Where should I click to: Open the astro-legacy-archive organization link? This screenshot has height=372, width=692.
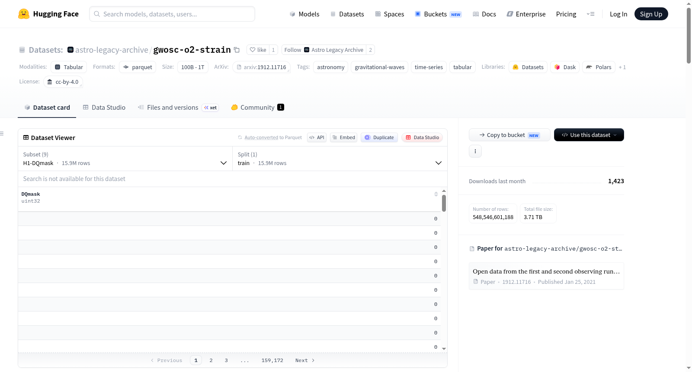click(x=112, y=50)
